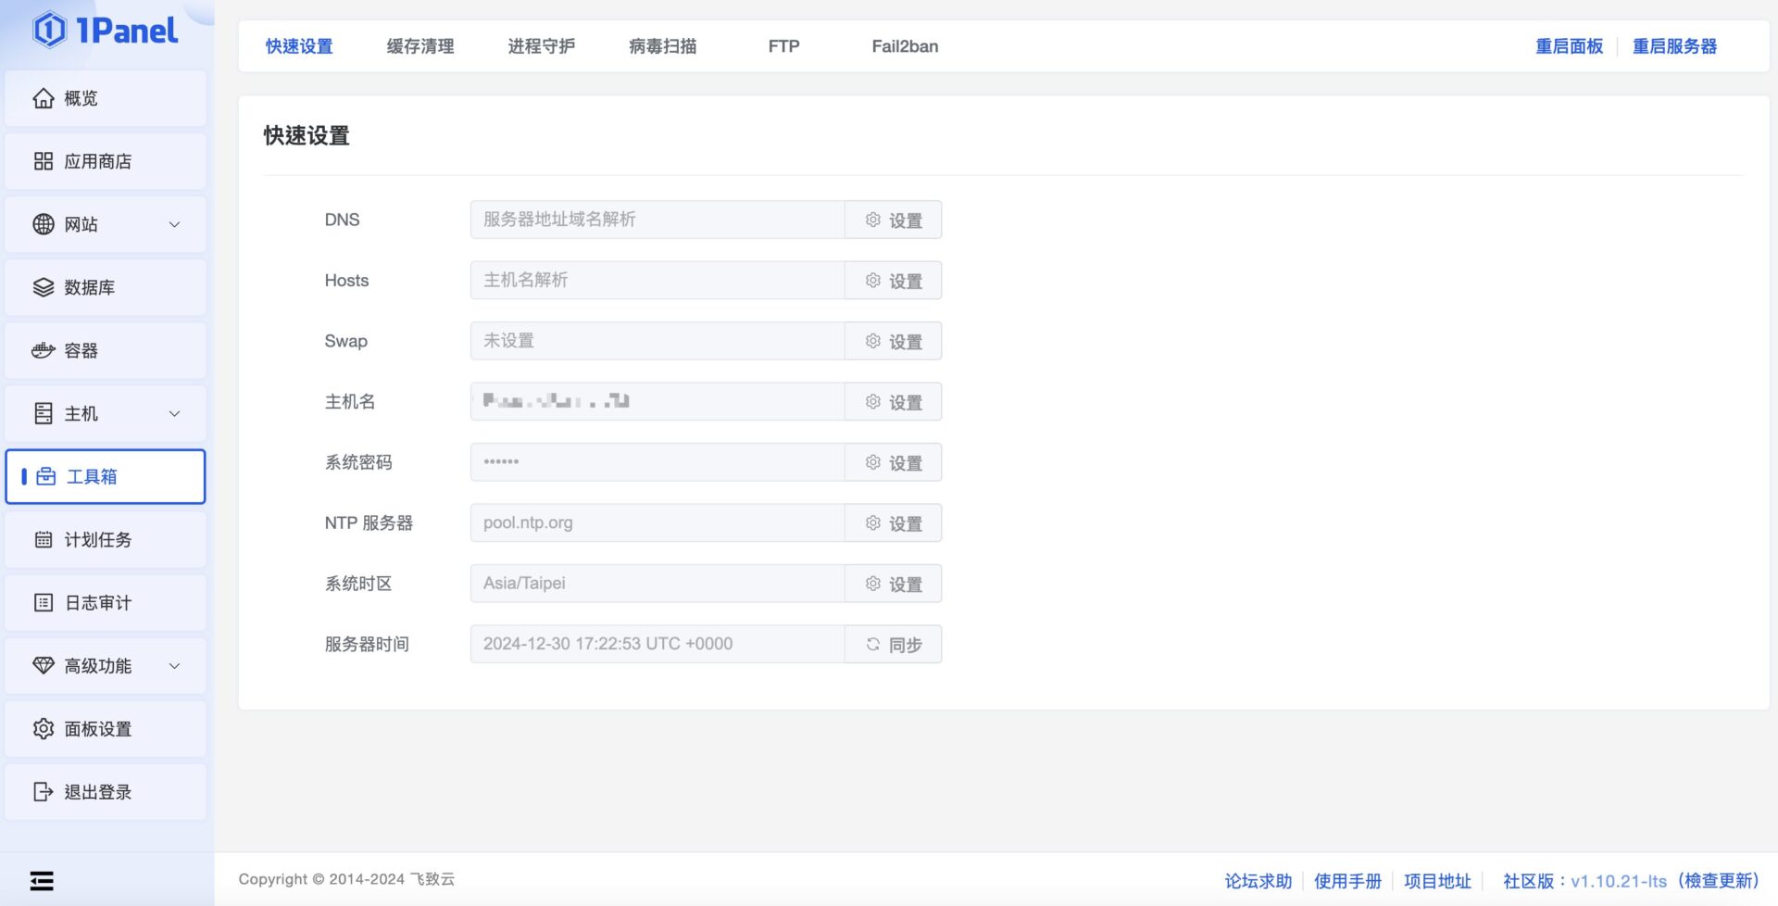
Task: Switch to the 进程守护 tab
Action: (542, 46)
